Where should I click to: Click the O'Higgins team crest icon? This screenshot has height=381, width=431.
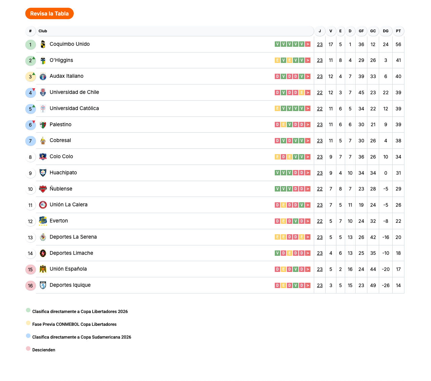click(x=43, y=61)
